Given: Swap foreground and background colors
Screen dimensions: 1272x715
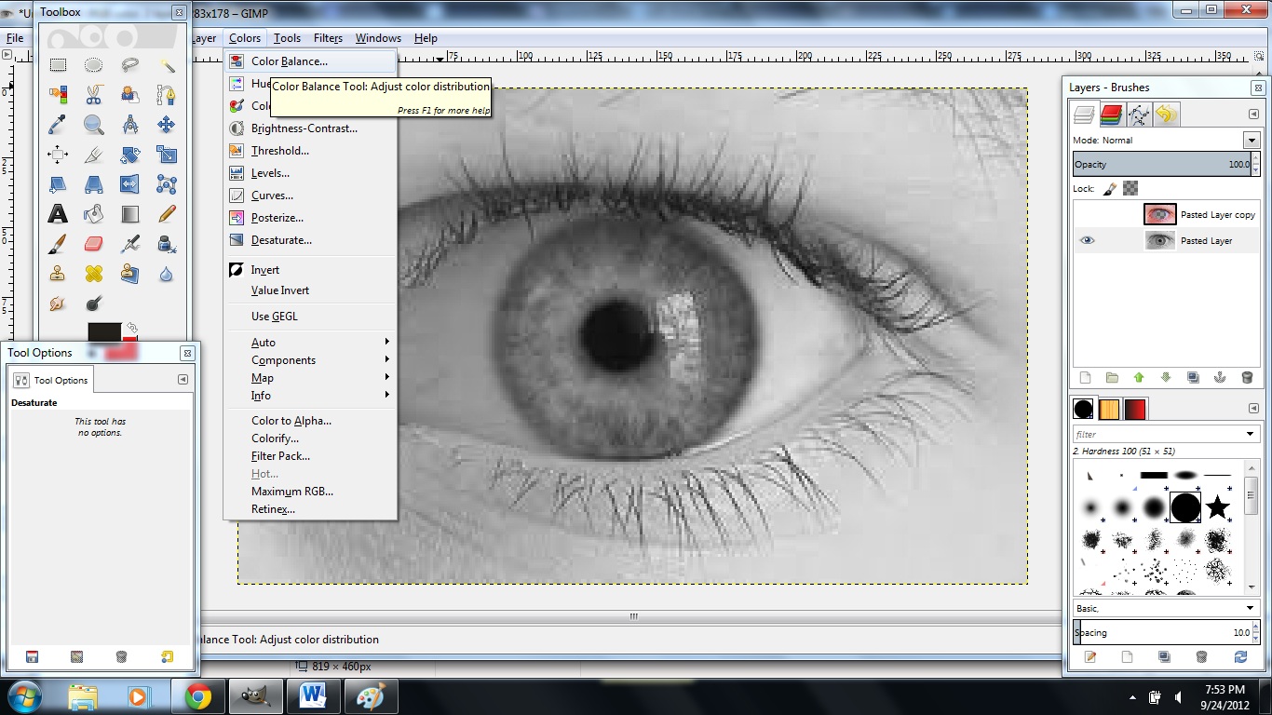Looking at the screenshot, I should click(133, 328).
